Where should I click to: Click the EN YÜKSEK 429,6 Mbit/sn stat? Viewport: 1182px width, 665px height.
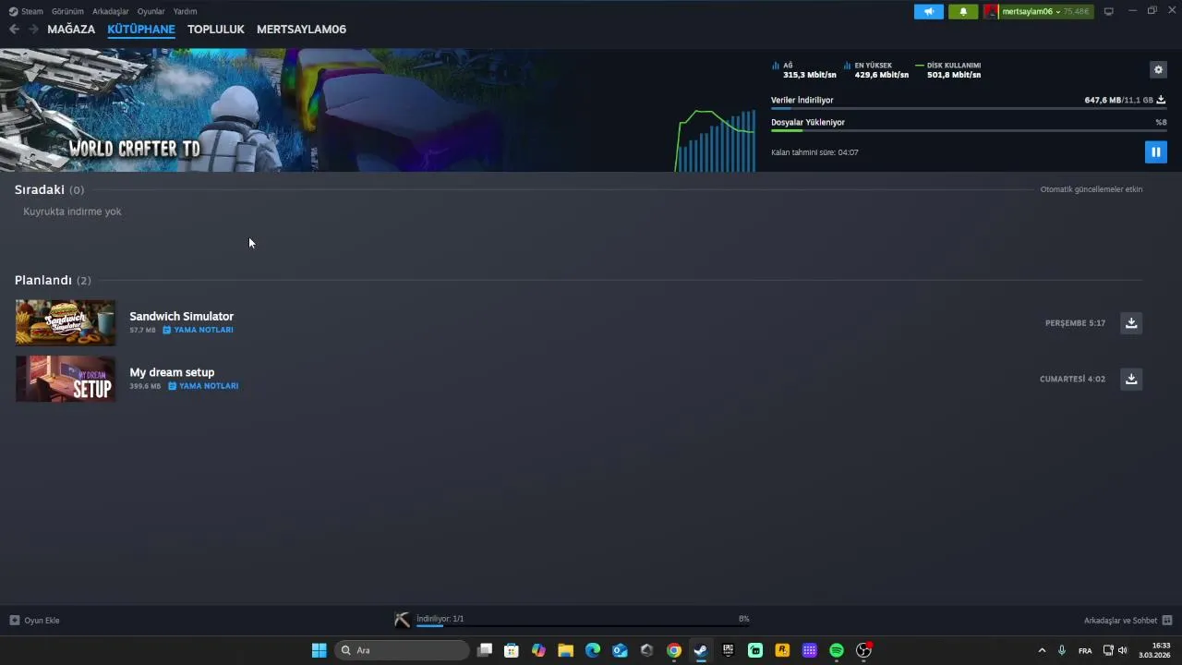coord(876,70)
